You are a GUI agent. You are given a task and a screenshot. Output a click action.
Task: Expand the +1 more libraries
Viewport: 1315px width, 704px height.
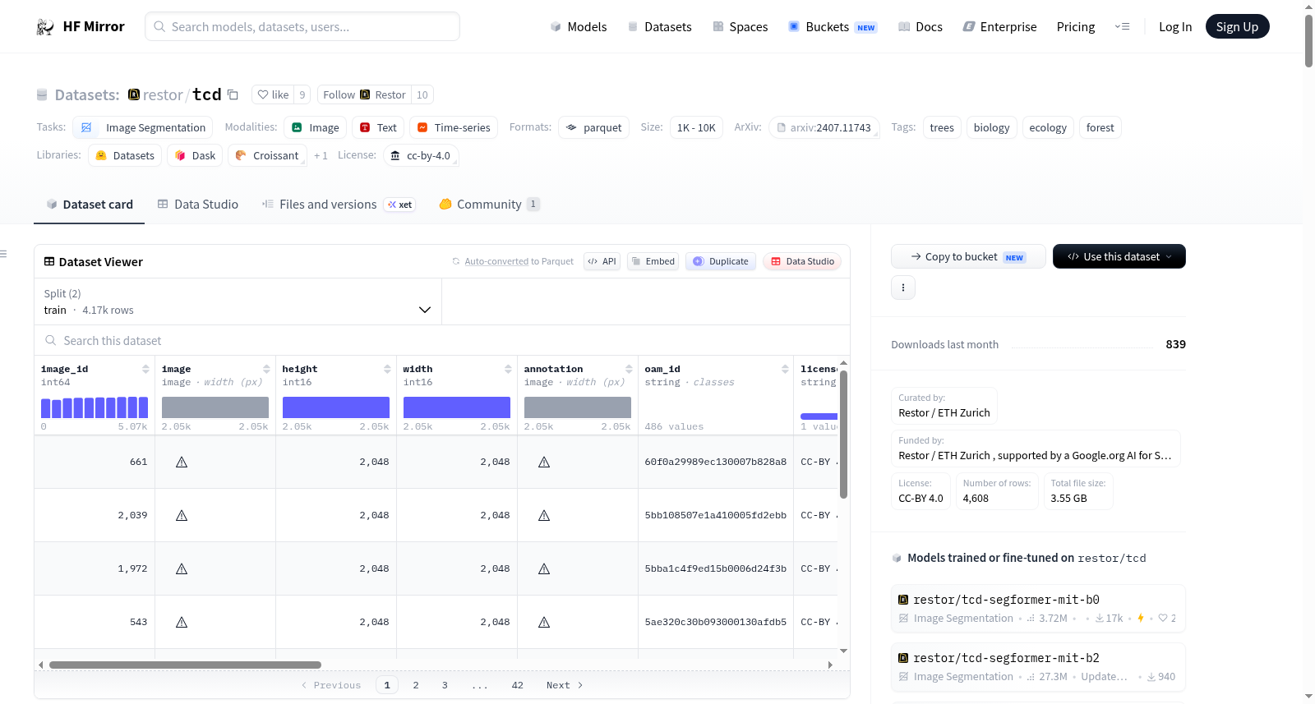(x=321, y=155)
